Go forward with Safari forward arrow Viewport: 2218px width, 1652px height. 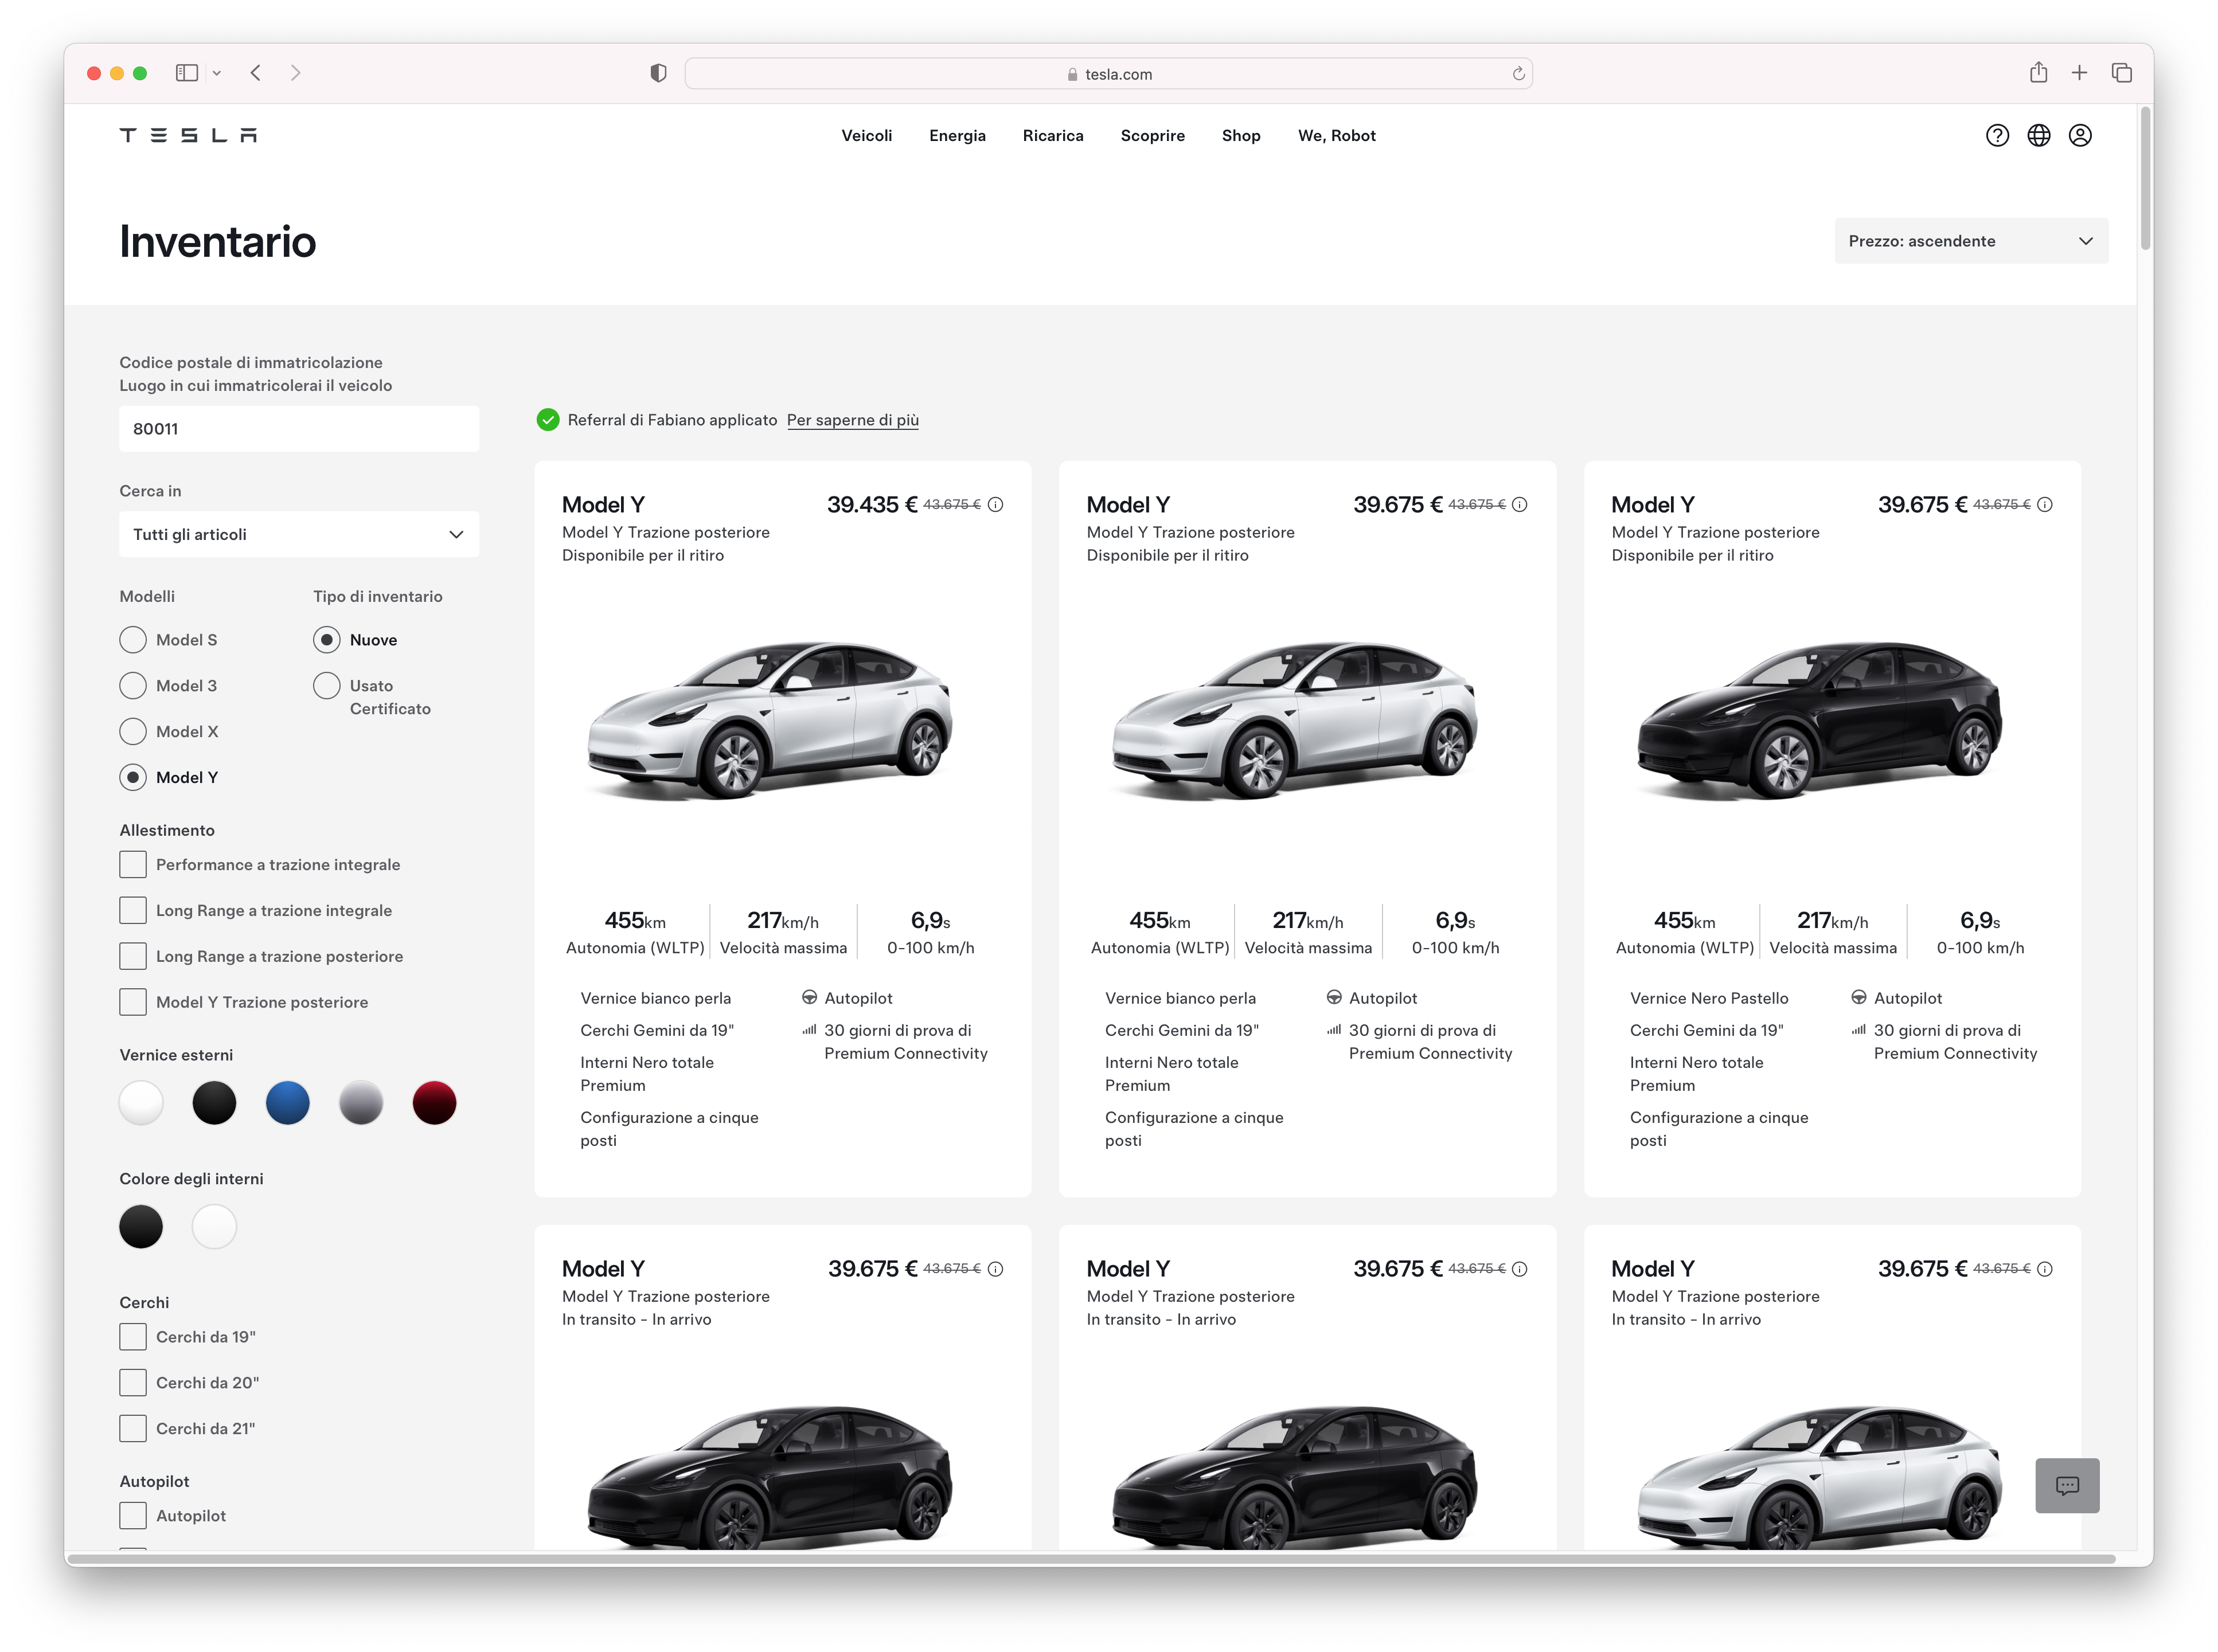295,73
